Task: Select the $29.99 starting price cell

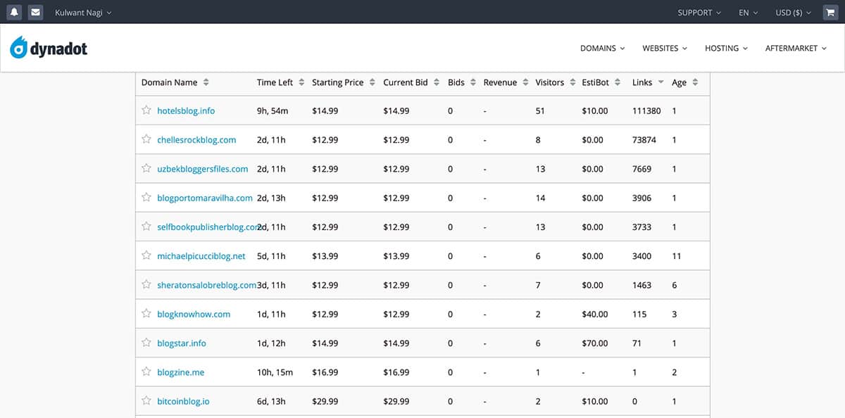Action: coord(325,401)
